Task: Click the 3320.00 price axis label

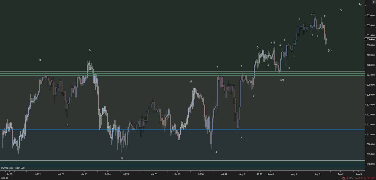Action: tap(370, 25)
